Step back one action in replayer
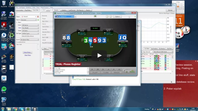198x111 pixels. [x=109, y=69]
